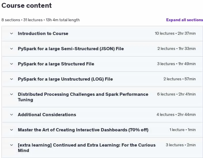Select PySpark for a large Structured File title

[56, 64]
